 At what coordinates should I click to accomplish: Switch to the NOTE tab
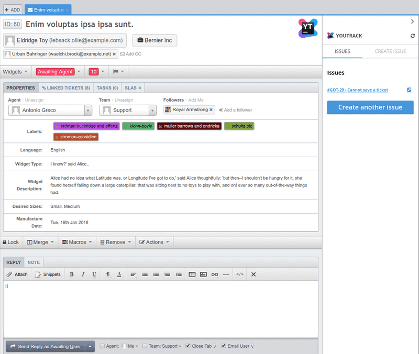(x=34, y=262)
